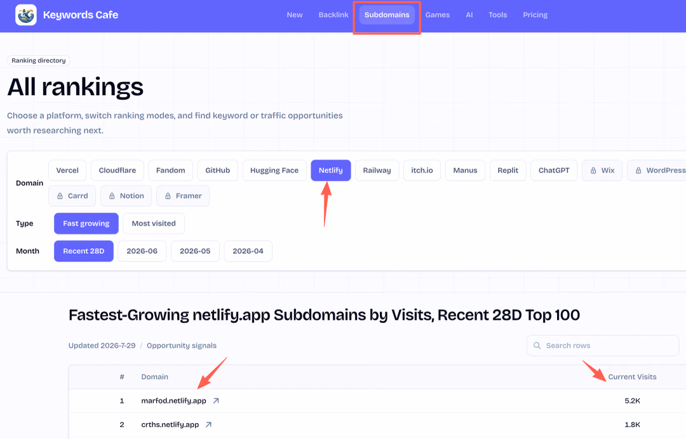Viewport: 686px width, 439px height.
Task: Choose the Hugging Face domain filter
Action: 274,171
